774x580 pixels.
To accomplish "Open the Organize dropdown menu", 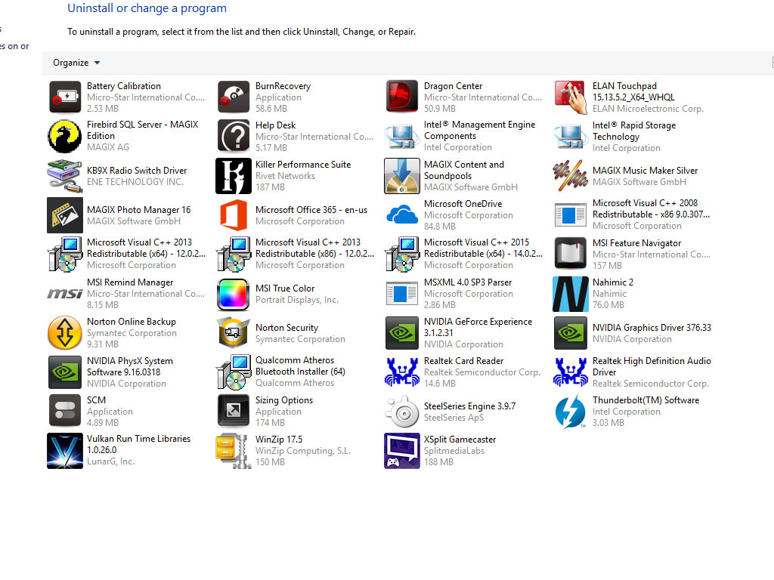I will coord(76,63).
